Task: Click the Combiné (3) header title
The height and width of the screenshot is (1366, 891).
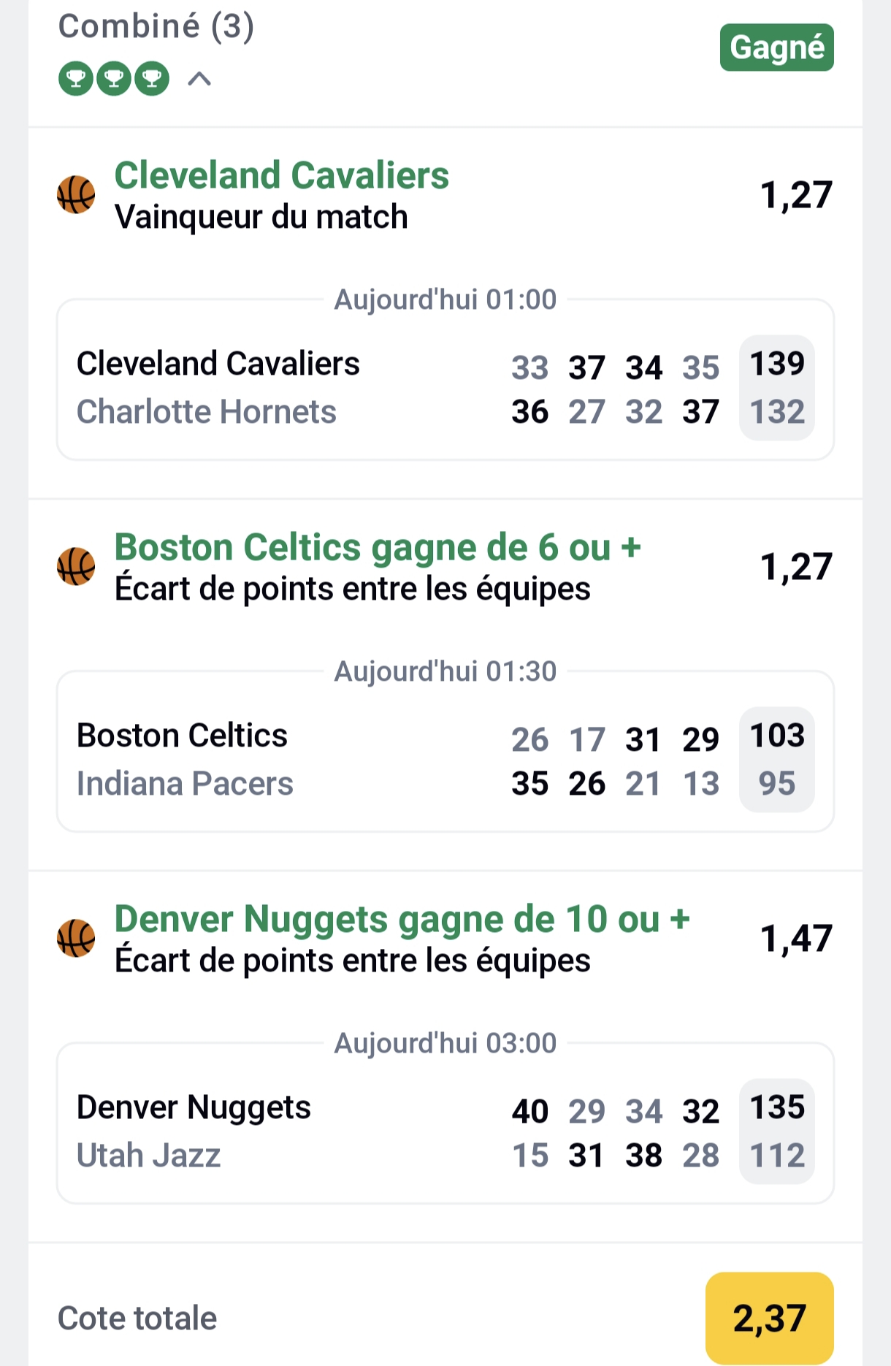Action: coord(156,26)
